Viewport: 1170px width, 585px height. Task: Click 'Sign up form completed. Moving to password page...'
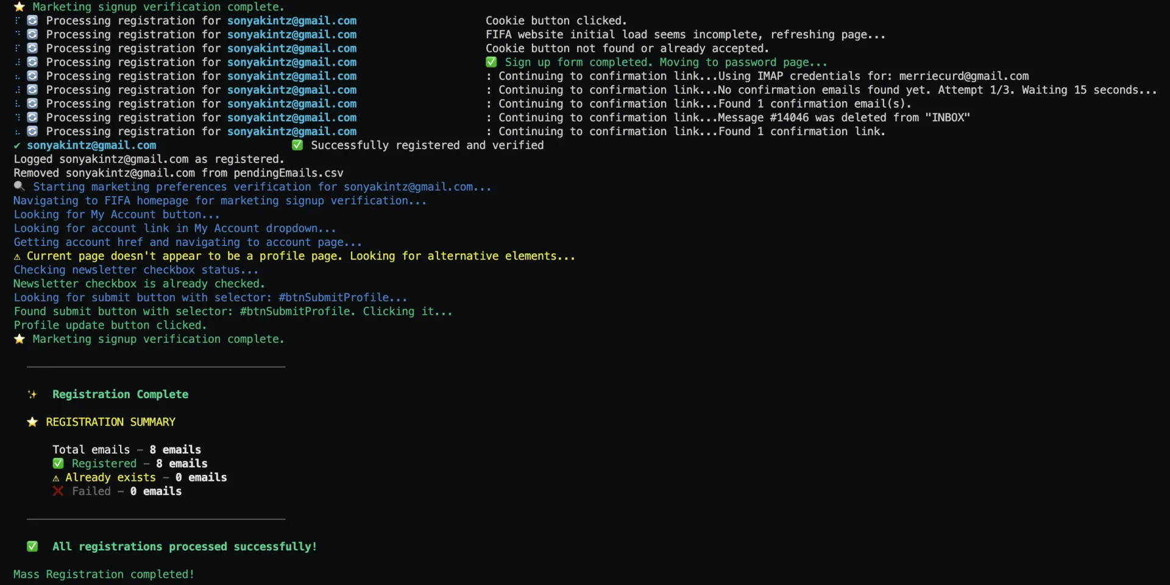pos(666,62)
